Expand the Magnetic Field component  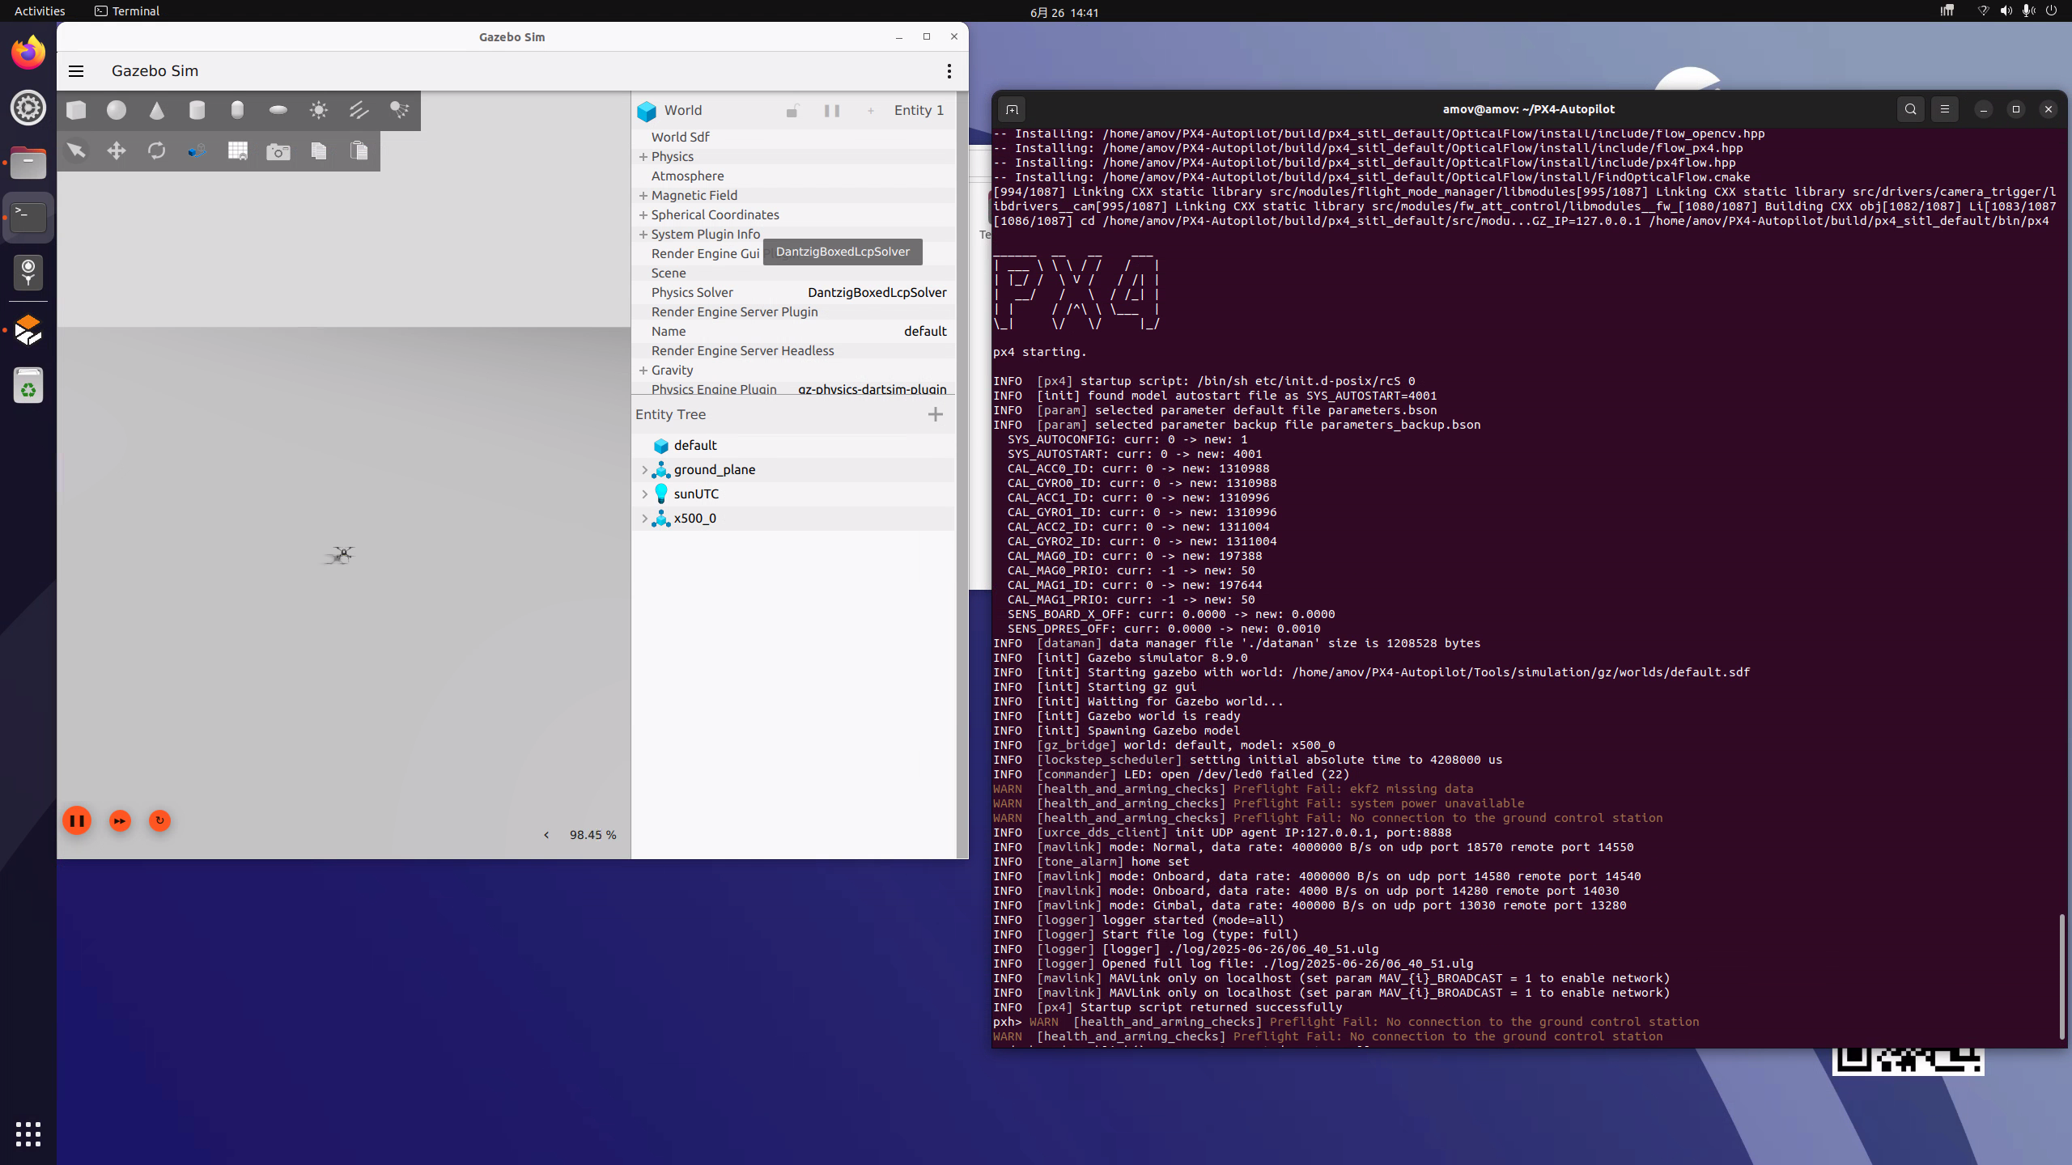(643, 196)
